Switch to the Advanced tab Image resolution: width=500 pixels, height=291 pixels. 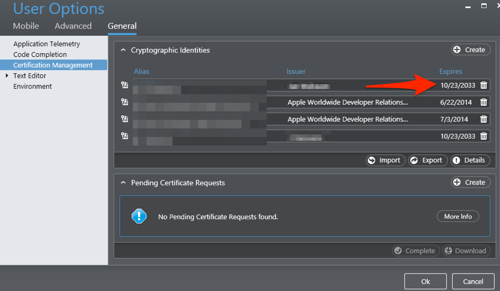click(x=73, y=26)
